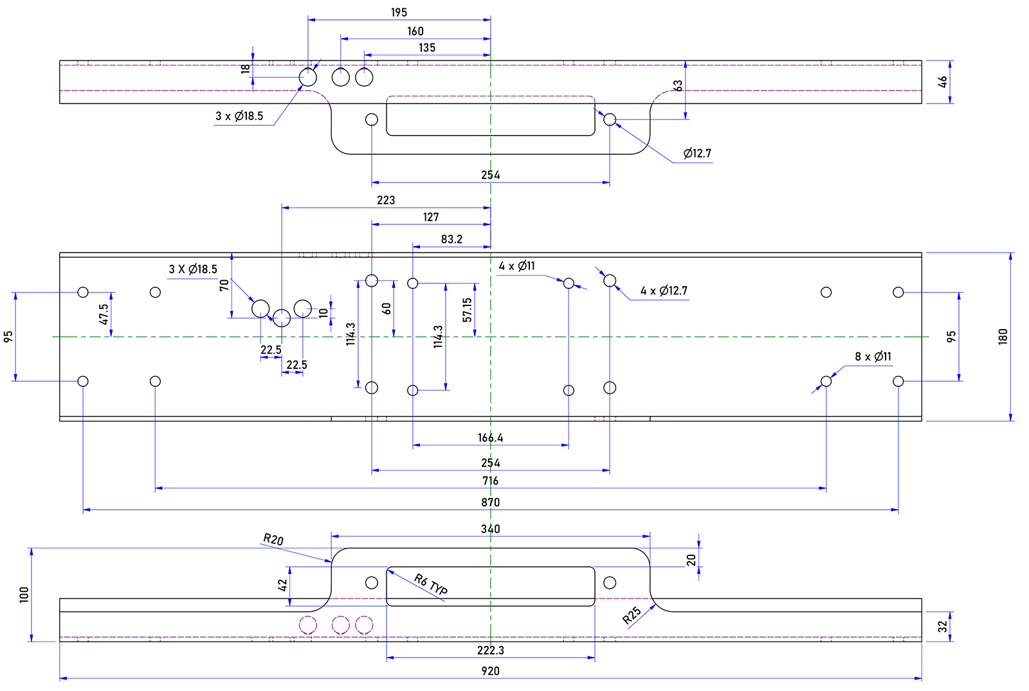This screenshot has width=1029, height=691.
Task: Select the 4 x Ø12.7 hole annotation
Action: [x=664, y=291]
